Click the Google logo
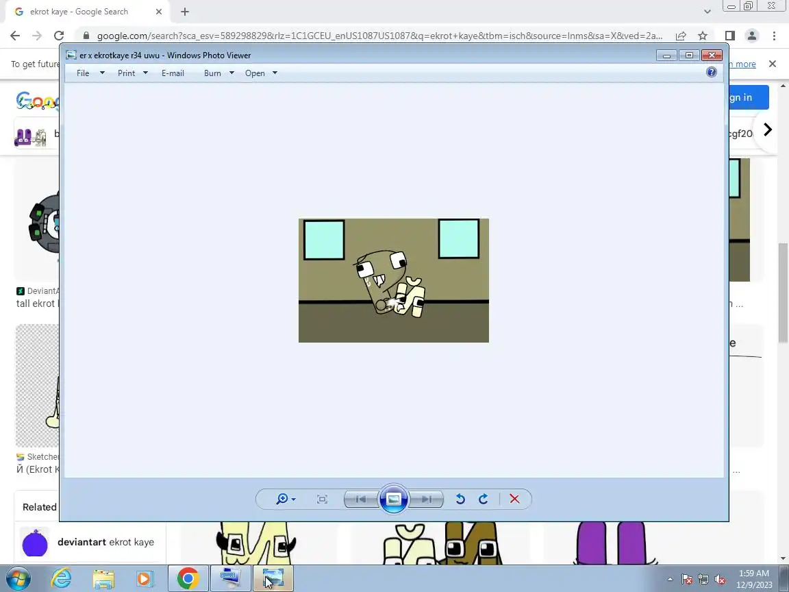 pos(38,101)
